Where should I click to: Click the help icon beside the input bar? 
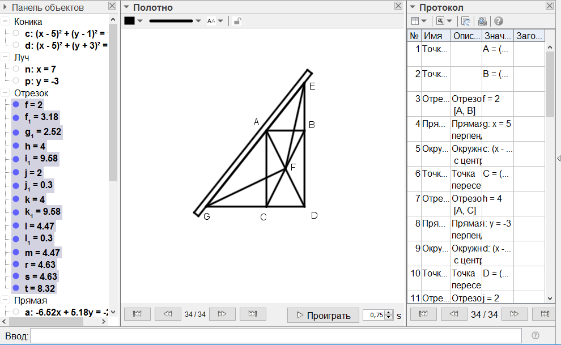535,335
